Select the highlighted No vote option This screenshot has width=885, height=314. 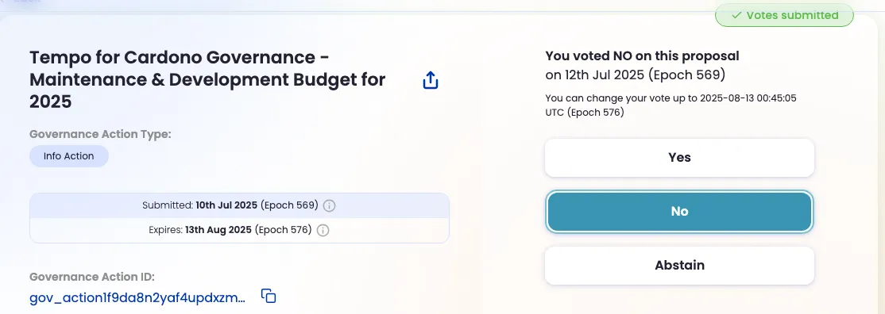(679, 212)
